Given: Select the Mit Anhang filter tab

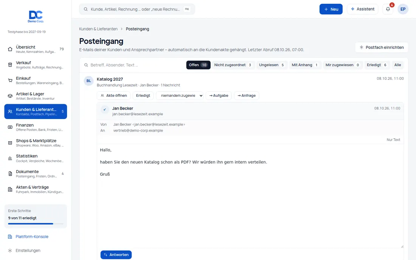Looking at the screenshot, I should point(305,65).
